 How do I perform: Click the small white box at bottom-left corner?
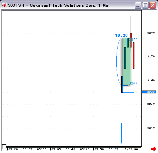click(x=4, y=148)
